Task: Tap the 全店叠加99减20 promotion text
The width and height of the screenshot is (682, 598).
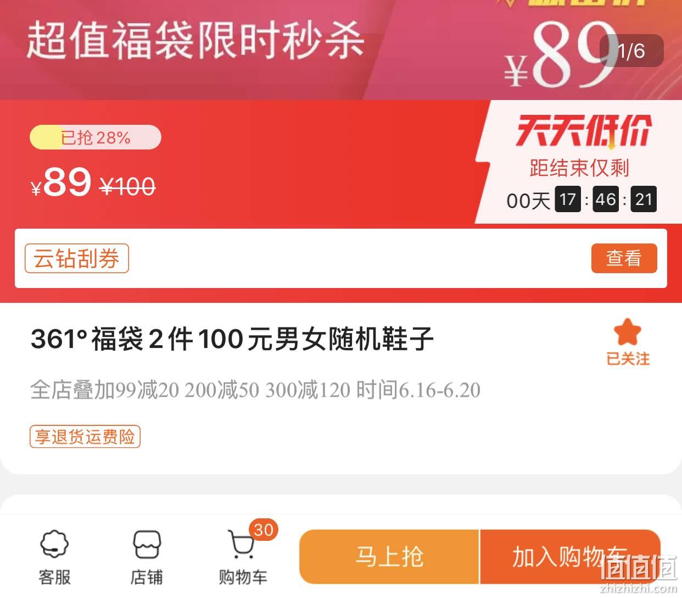Action: point(255,390)
